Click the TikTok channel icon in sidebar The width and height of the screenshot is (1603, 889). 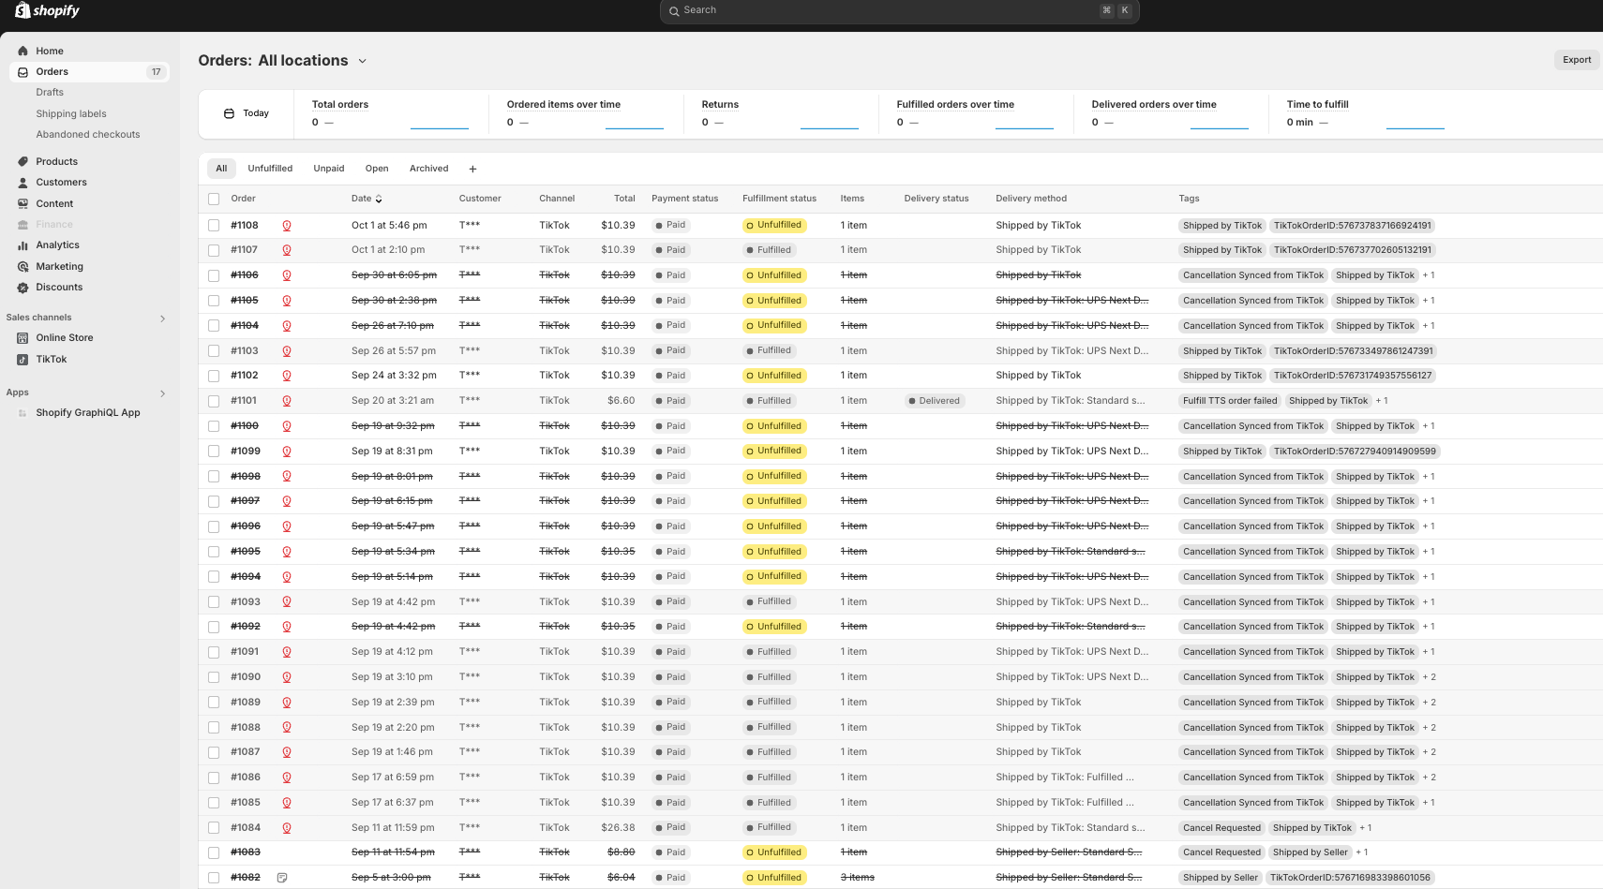tap(22, 360)
